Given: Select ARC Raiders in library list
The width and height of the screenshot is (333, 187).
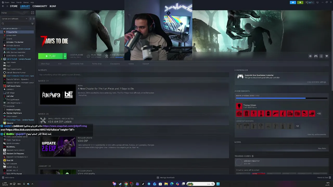Looking at the screenshot, I should tap(18, 49).
